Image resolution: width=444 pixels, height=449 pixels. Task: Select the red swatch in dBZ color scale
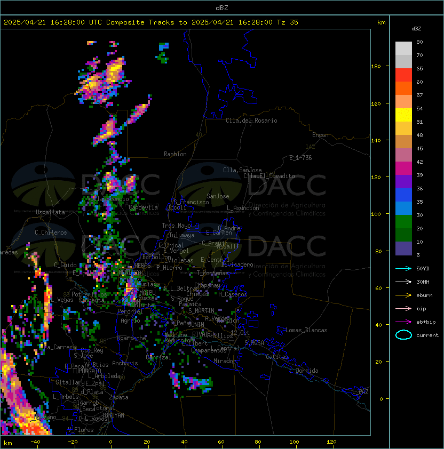403,75
